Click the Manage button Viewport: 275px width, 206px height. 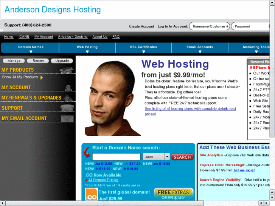click(14, 60)
